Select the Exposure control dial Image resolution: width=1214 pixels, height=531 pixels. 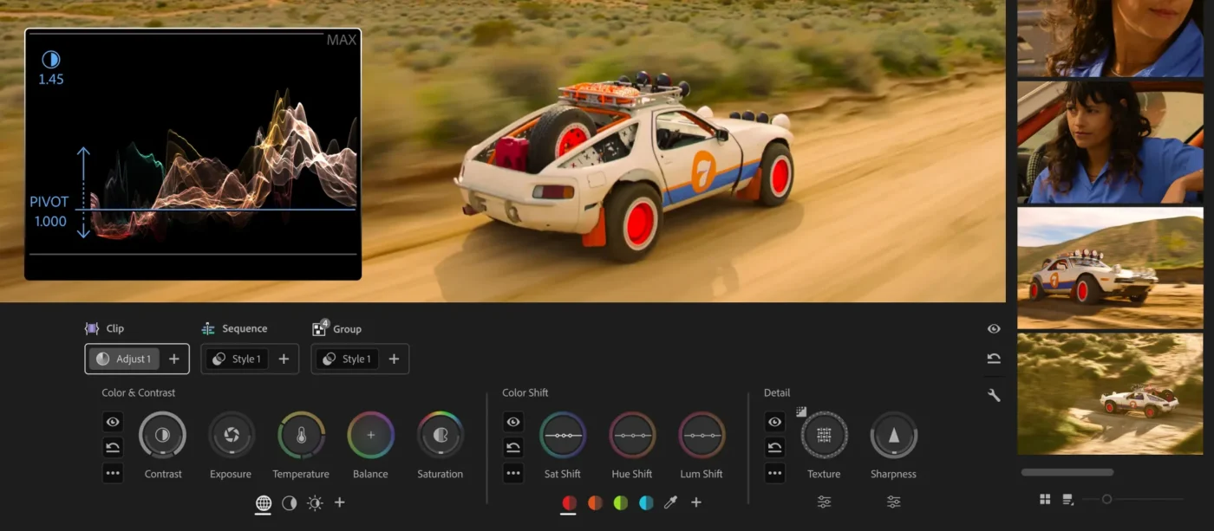pyautogui.click(x=232, y=435)
